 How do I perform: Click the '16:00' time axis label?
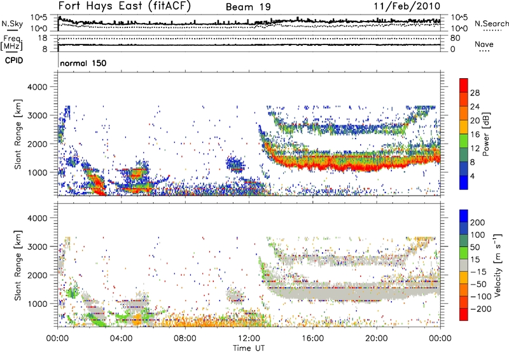[x=312, y=339]
